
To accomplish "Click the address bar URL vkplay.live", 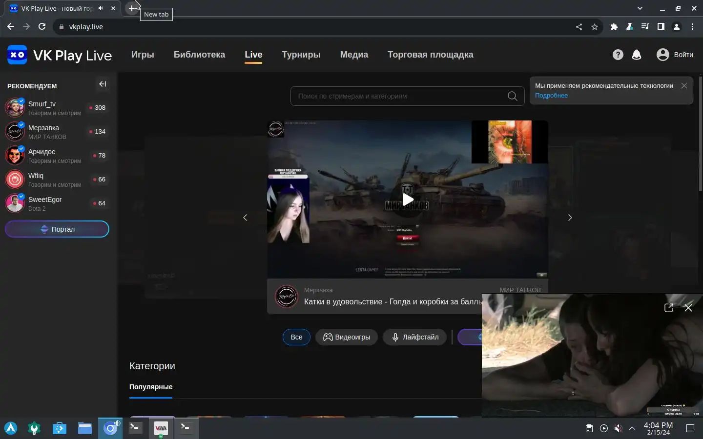I will click(x=86, y=27).
